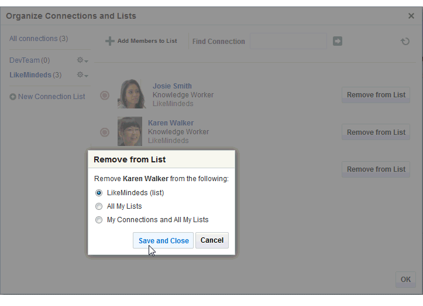Select the All My Lists radio option
The height and width of the screenshot is (306, 423).
[x=99, y=206]
